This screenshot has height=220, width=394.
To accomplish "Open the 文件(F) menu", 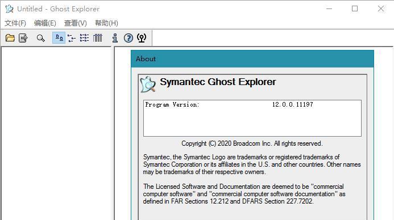I will click(15, 23).
